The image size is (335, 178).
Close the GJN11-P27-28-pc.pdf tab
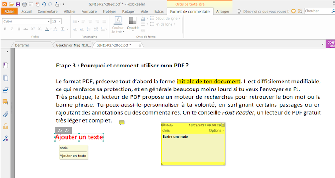140,45
